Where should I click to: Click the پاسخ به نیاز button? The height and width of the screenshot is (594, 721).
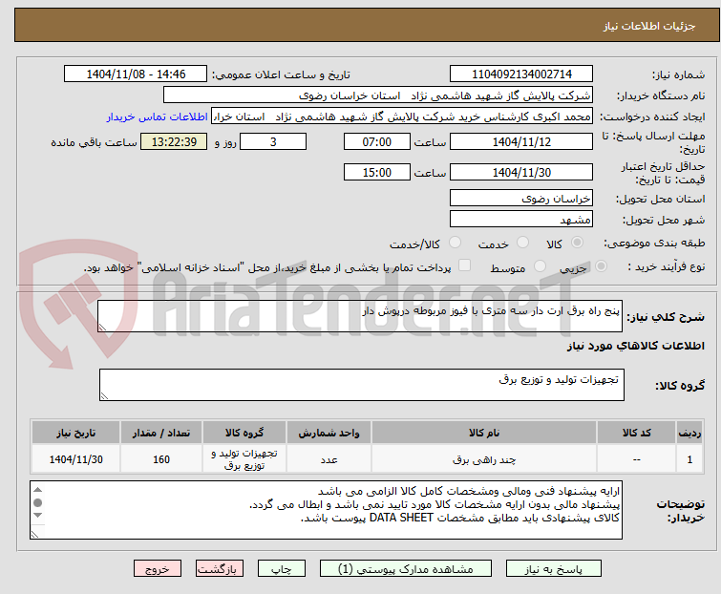coord(553,569)
